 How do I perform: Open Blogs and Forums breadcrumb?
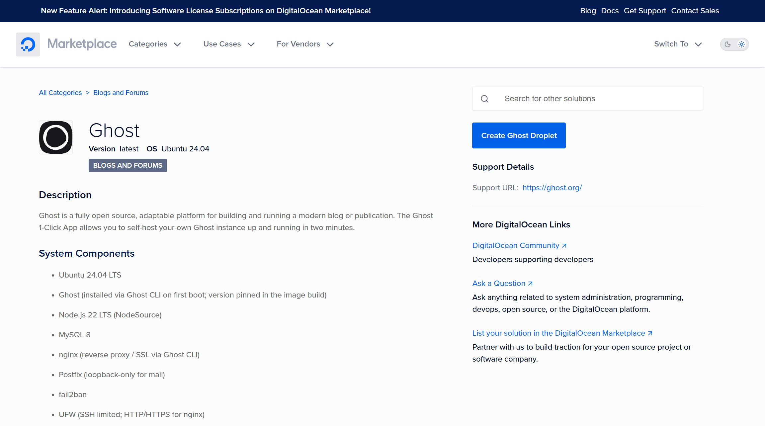click(121, 93)
